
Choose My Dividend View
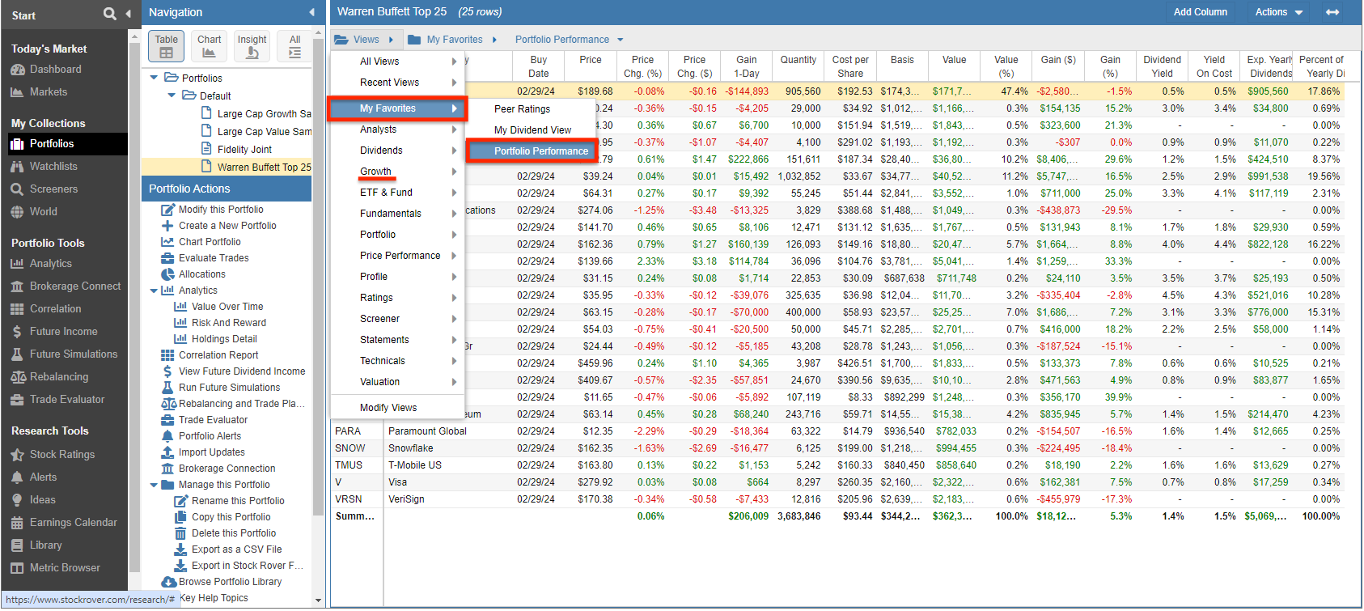tap(532, 130)
